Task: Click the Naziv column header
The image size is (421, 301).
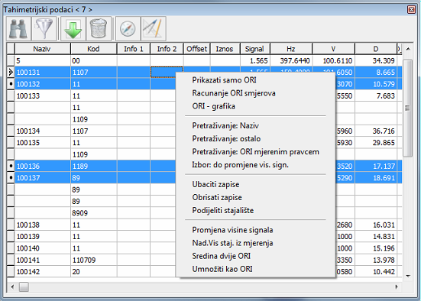Action: tap(43, 49)
